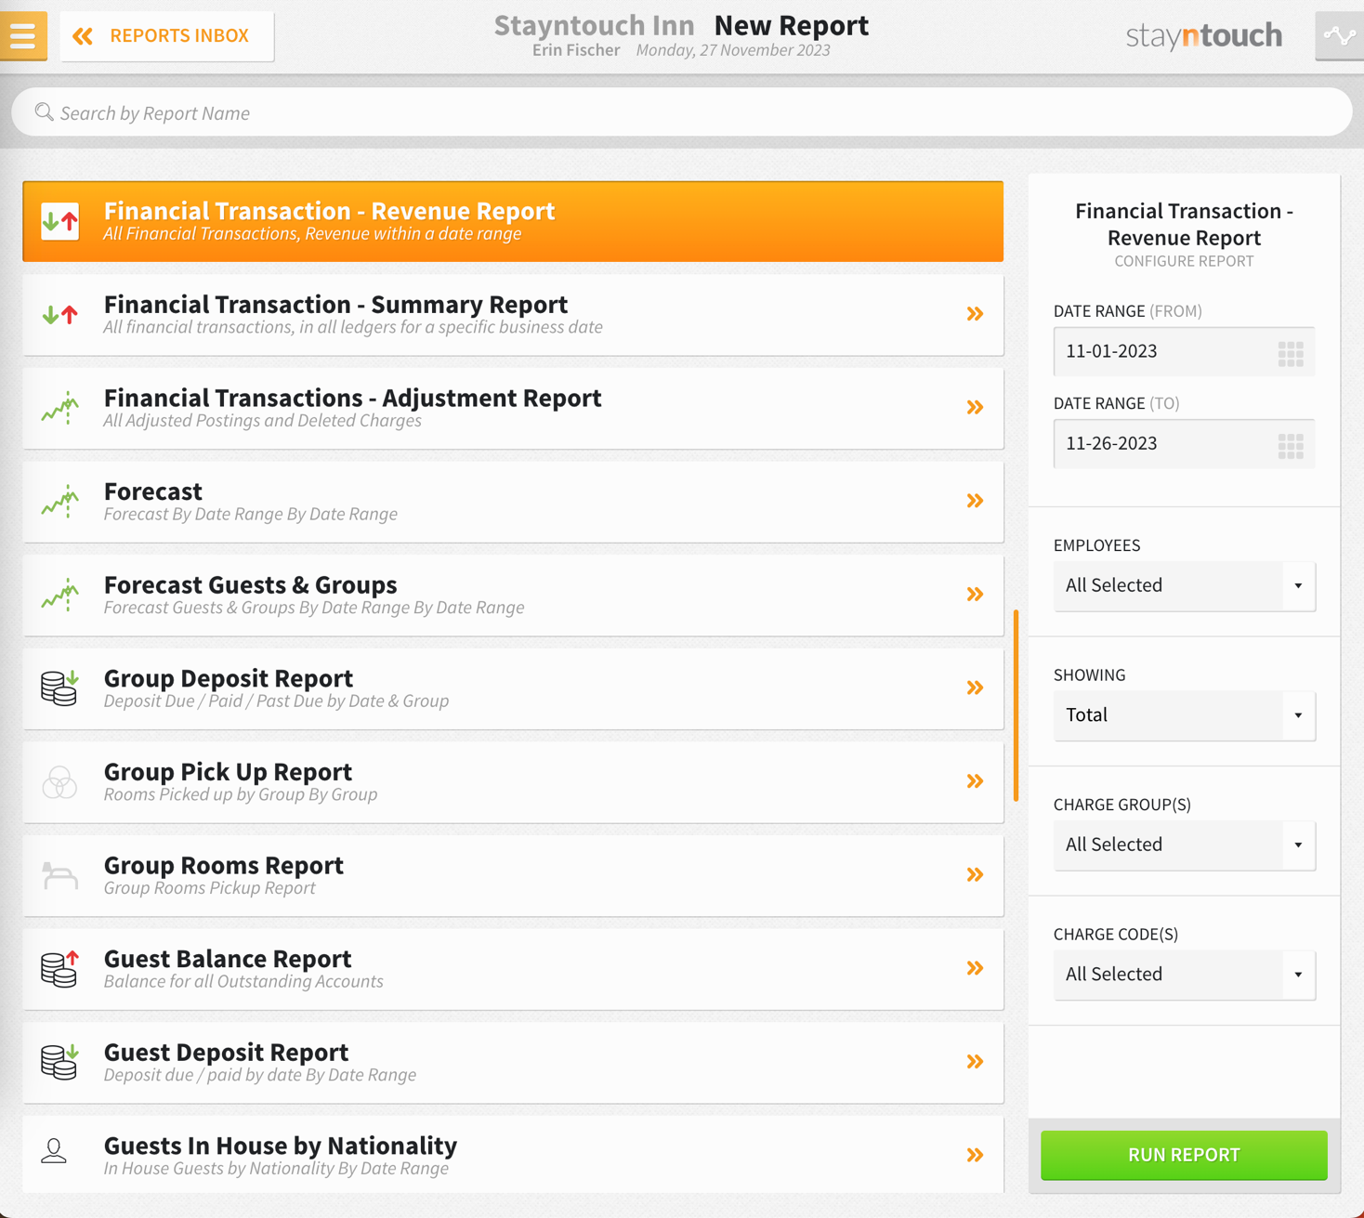Click the Forecast chart icon
Screen dimensions: 1364x1218
click(x=60, y=502)
